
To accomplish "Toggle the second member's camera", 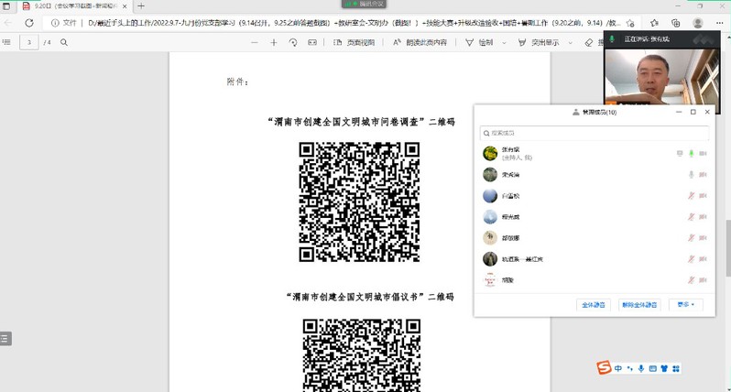I will pyautogui.click(x=703, y=174).
